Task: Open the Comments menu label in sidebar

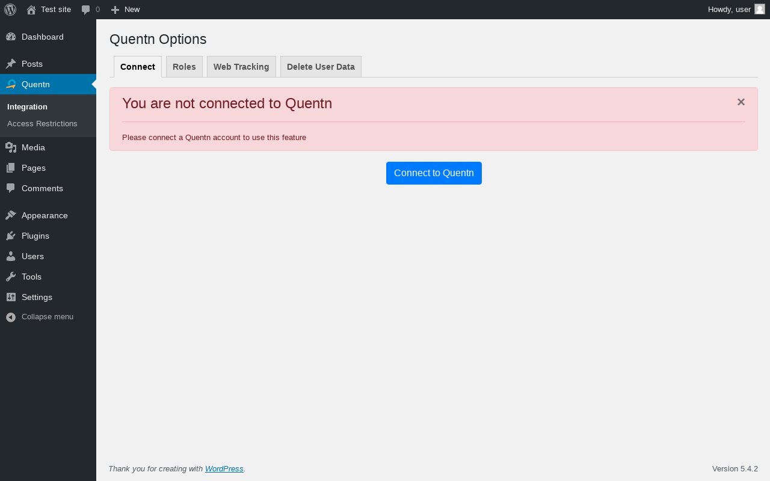Action: point(42,188)
